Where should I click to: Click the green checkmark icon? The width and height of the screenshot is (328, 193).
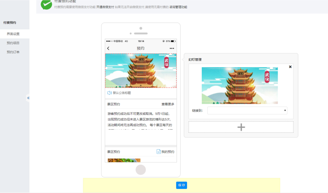click(46, 4)
